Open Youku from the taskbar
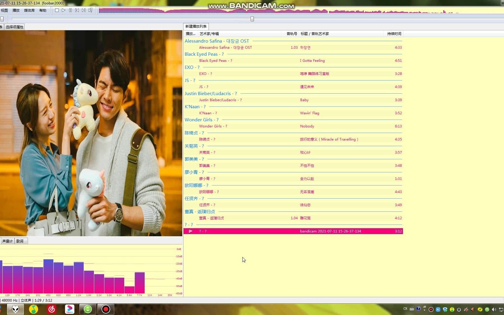 click(x=70, y=309)
